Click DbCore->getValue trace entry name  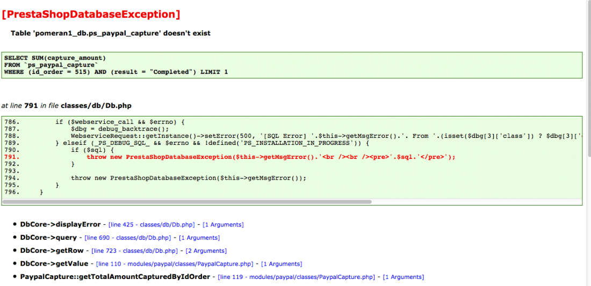tap(54, 263)
